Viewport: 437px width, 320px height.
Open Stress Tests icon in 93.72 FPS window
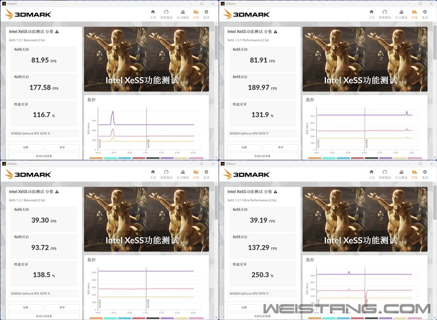(183, 174)
